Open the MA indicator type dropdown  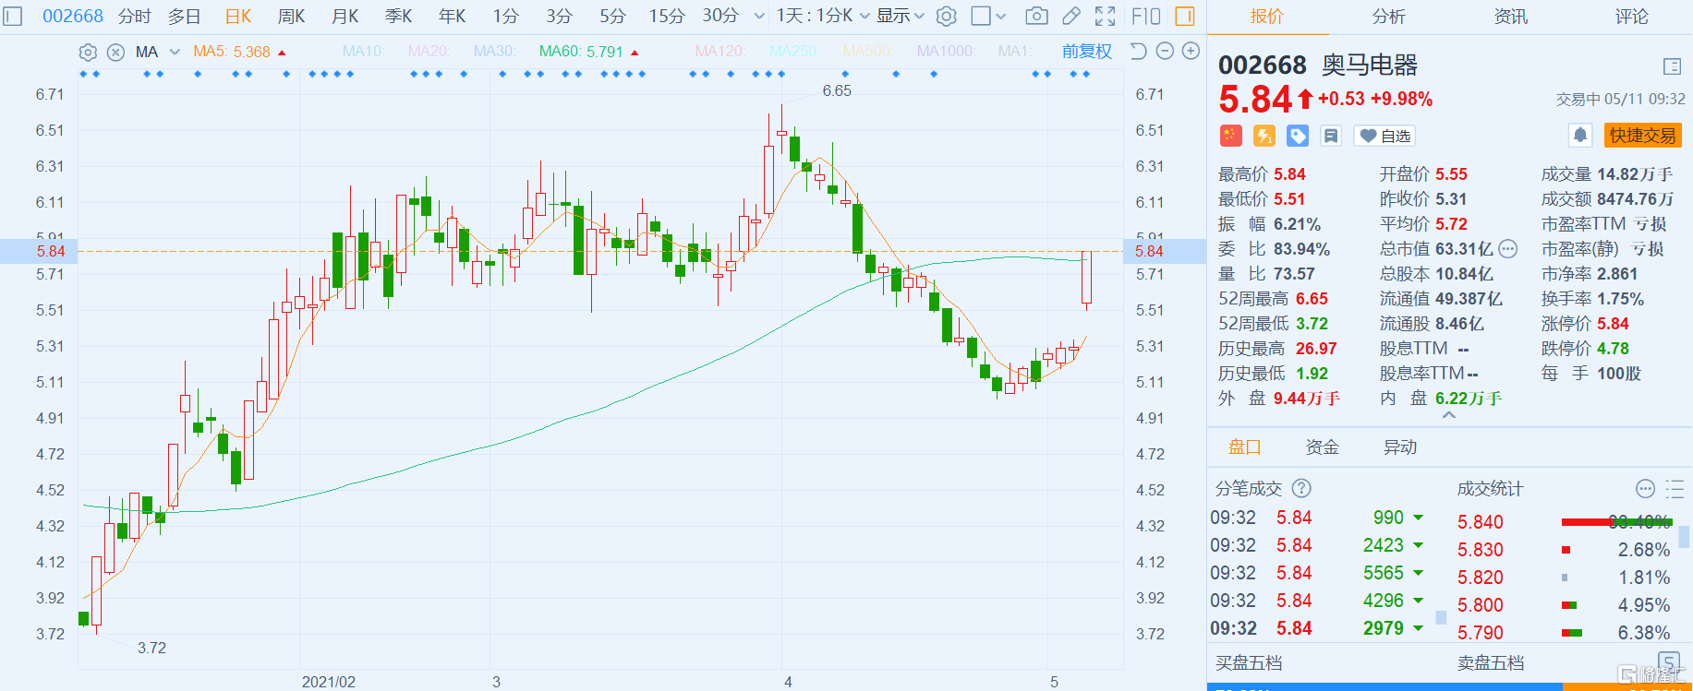(174, 52)
